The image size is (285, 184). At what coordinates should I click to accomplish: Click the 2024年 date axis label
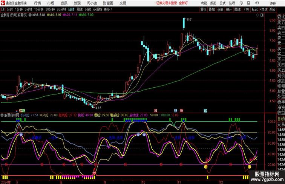6,182
